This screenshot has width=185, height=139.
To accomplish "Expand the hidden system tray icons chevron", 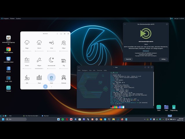I will pos(145,119).
